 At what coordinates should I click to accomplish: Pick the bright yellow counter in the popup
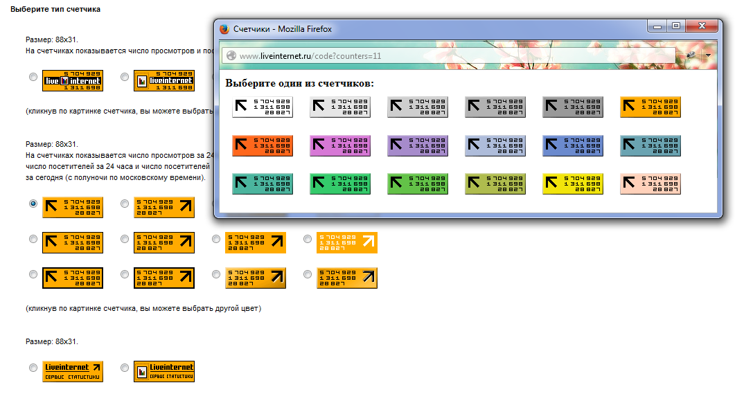pos(573,183)
